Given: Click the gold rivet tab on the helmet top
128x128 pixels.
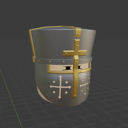Looking at the screenshot, I should (78, 33).
